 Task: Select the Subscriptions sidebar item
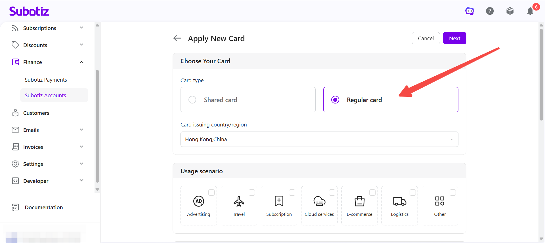coord(40,28)
